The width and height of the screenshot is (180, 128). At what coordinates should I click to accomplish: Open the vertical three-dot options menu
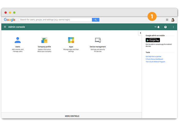(x=173, y=27)
